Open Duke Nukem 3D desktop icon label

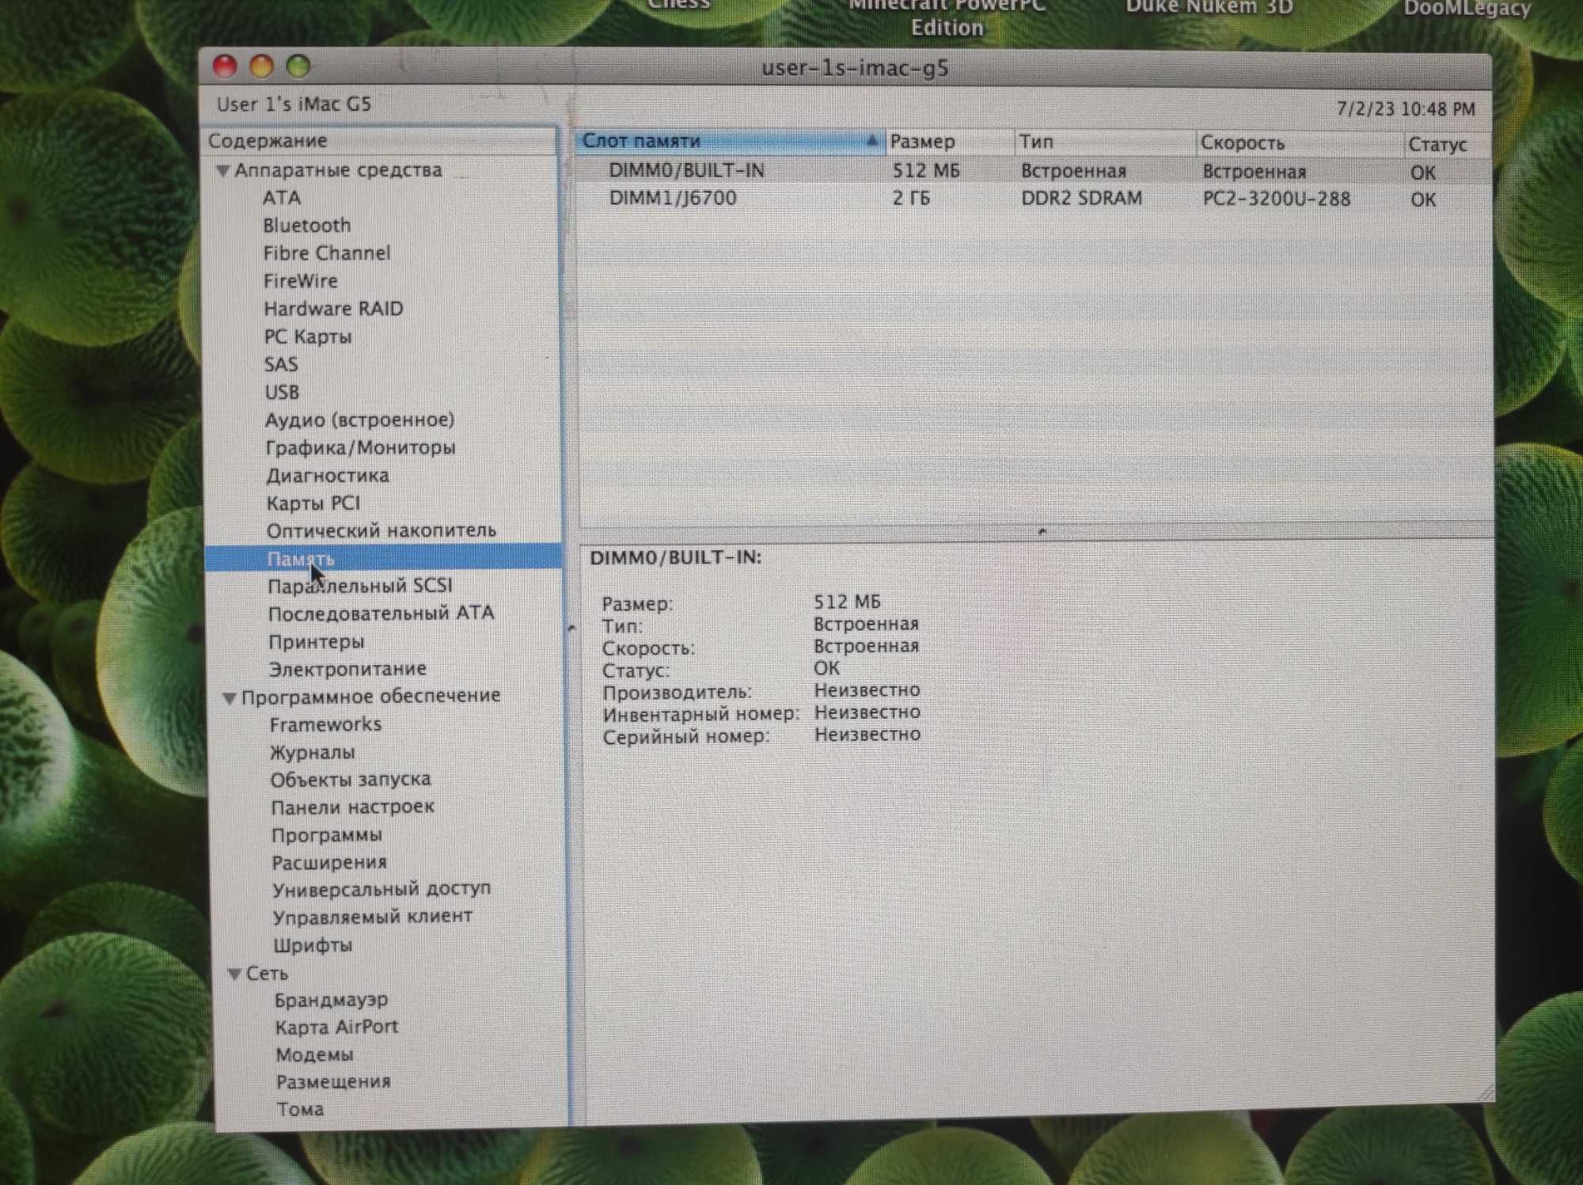[x=1209, y=7]
